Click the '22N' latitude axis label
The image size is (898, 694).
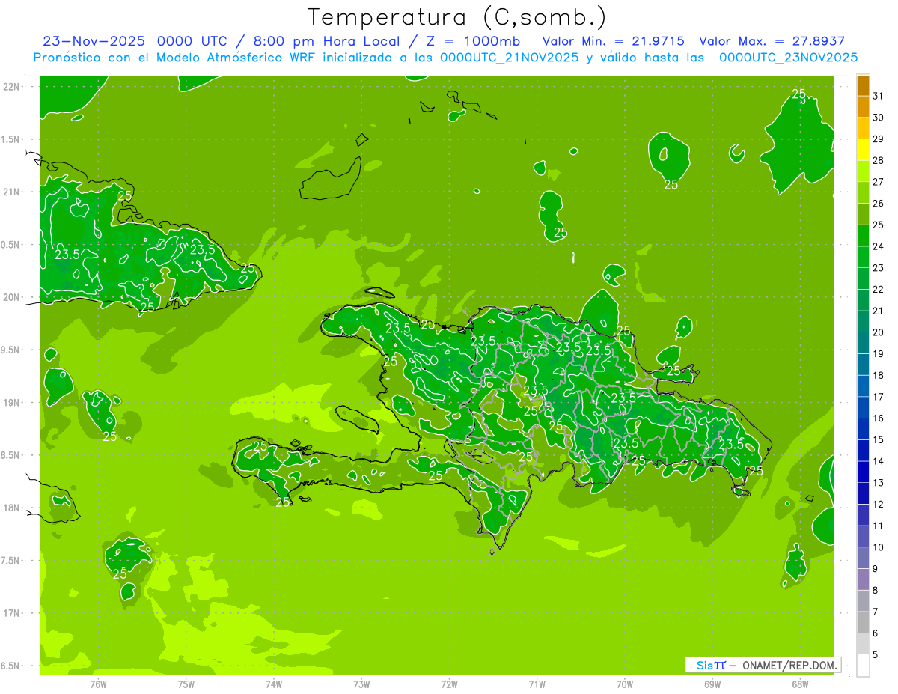click(11, 87)
